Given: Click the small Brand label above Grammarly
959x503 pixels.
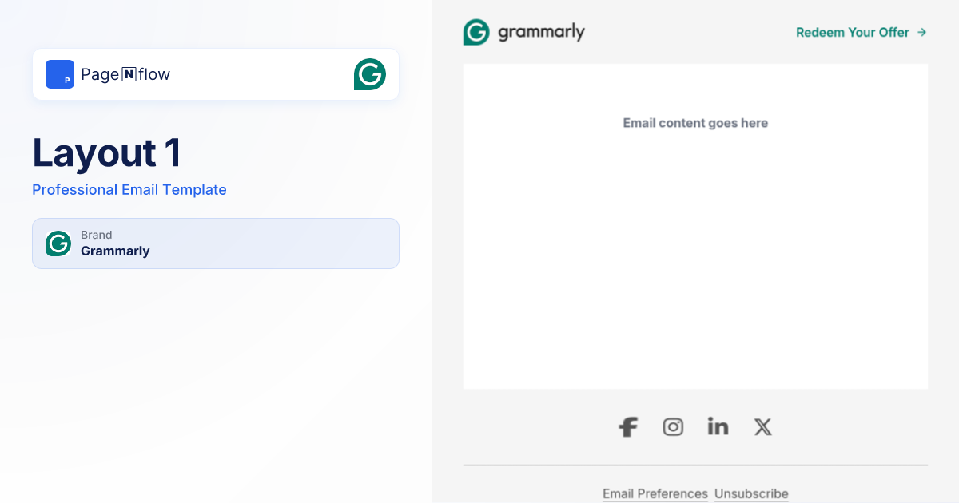Looking at the screenshot, I should point(96,235).
